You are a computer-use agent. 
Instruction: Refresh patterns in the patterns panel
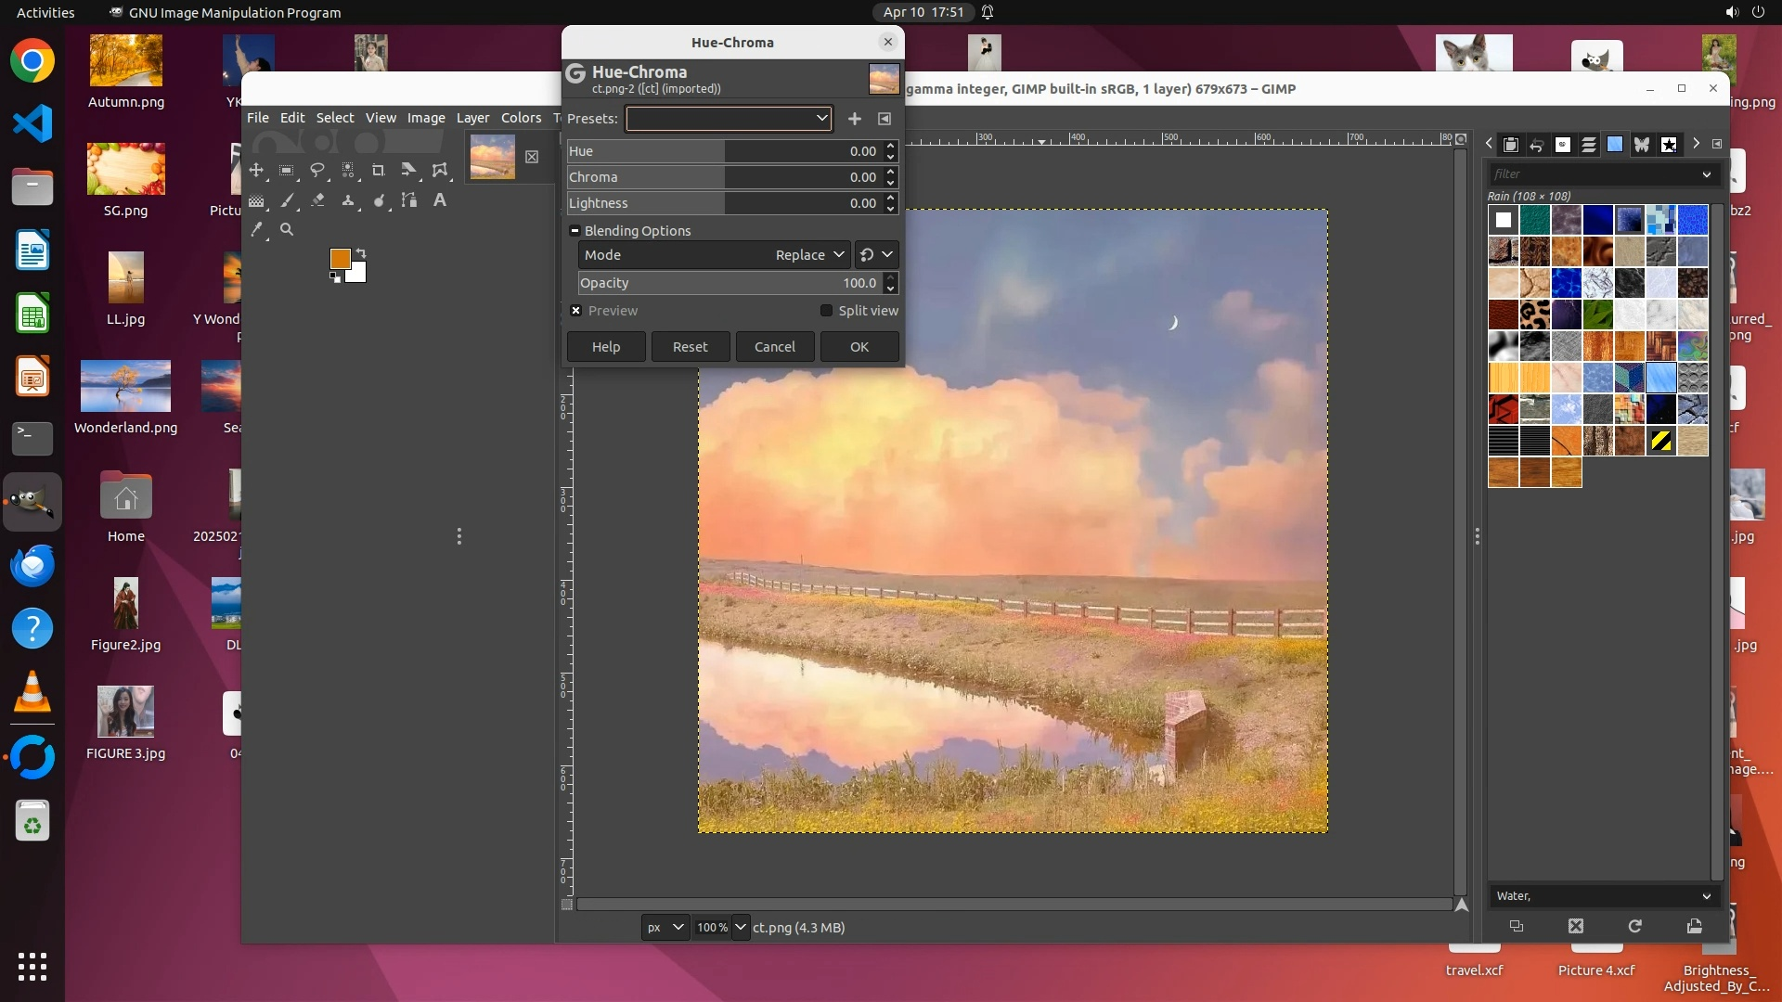click(x=1634, y=926)
